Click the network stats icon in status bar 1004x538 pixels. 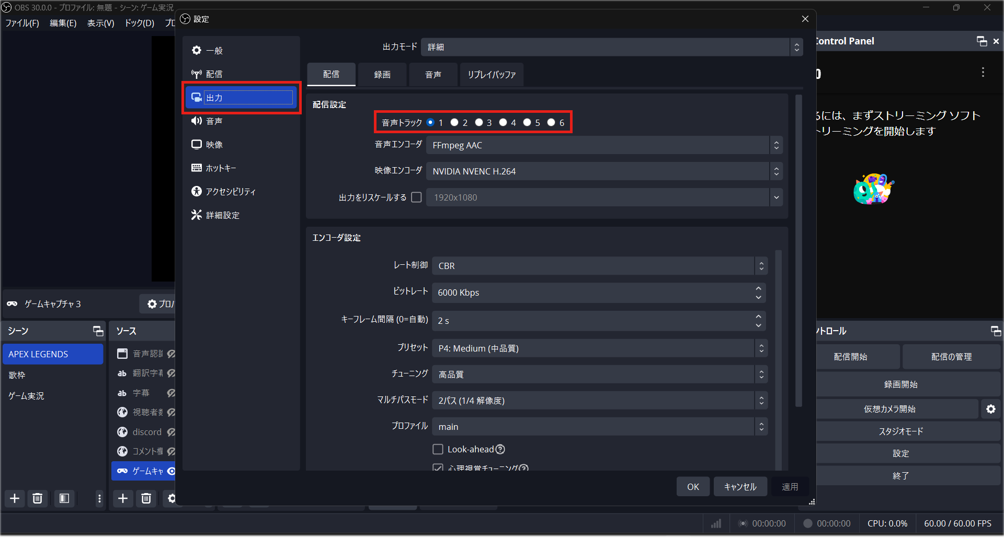coord(715,523)
